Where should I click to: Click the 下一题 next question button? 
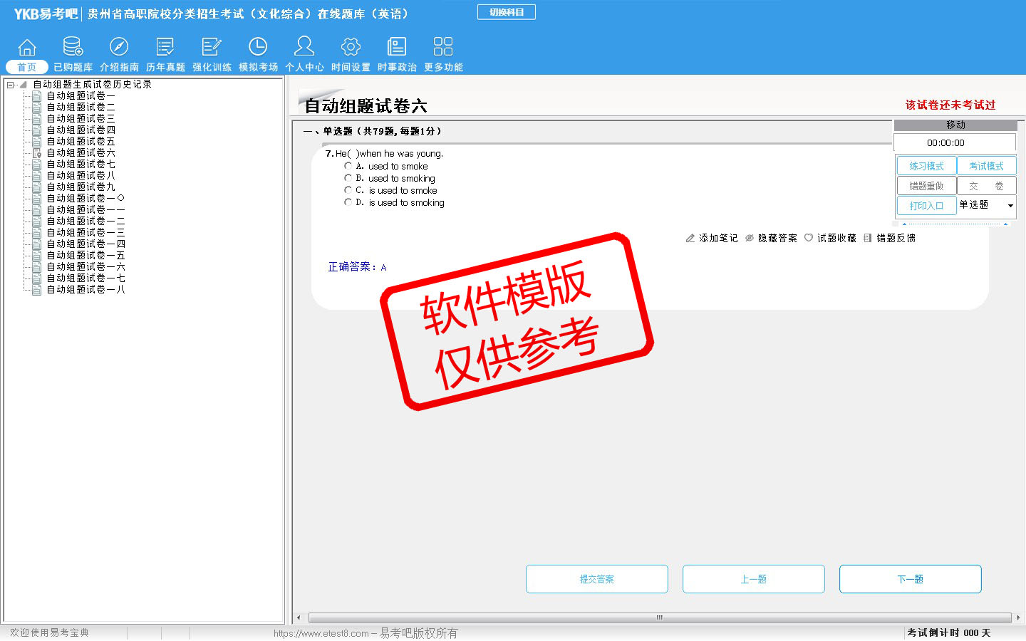click(x=910, y=579)
